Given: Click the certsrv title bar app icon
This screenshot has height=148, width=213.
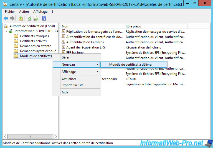Looking at the screenshot, I should click(5, 4).
